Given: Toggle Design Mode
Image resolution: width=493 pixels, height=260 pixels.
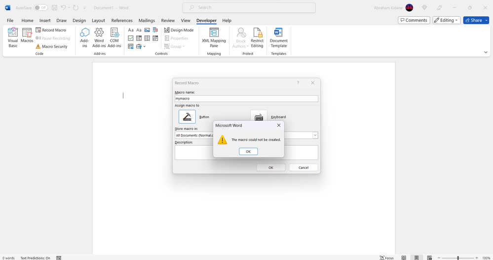Looking at the screenshot, I should click(179, 30).
